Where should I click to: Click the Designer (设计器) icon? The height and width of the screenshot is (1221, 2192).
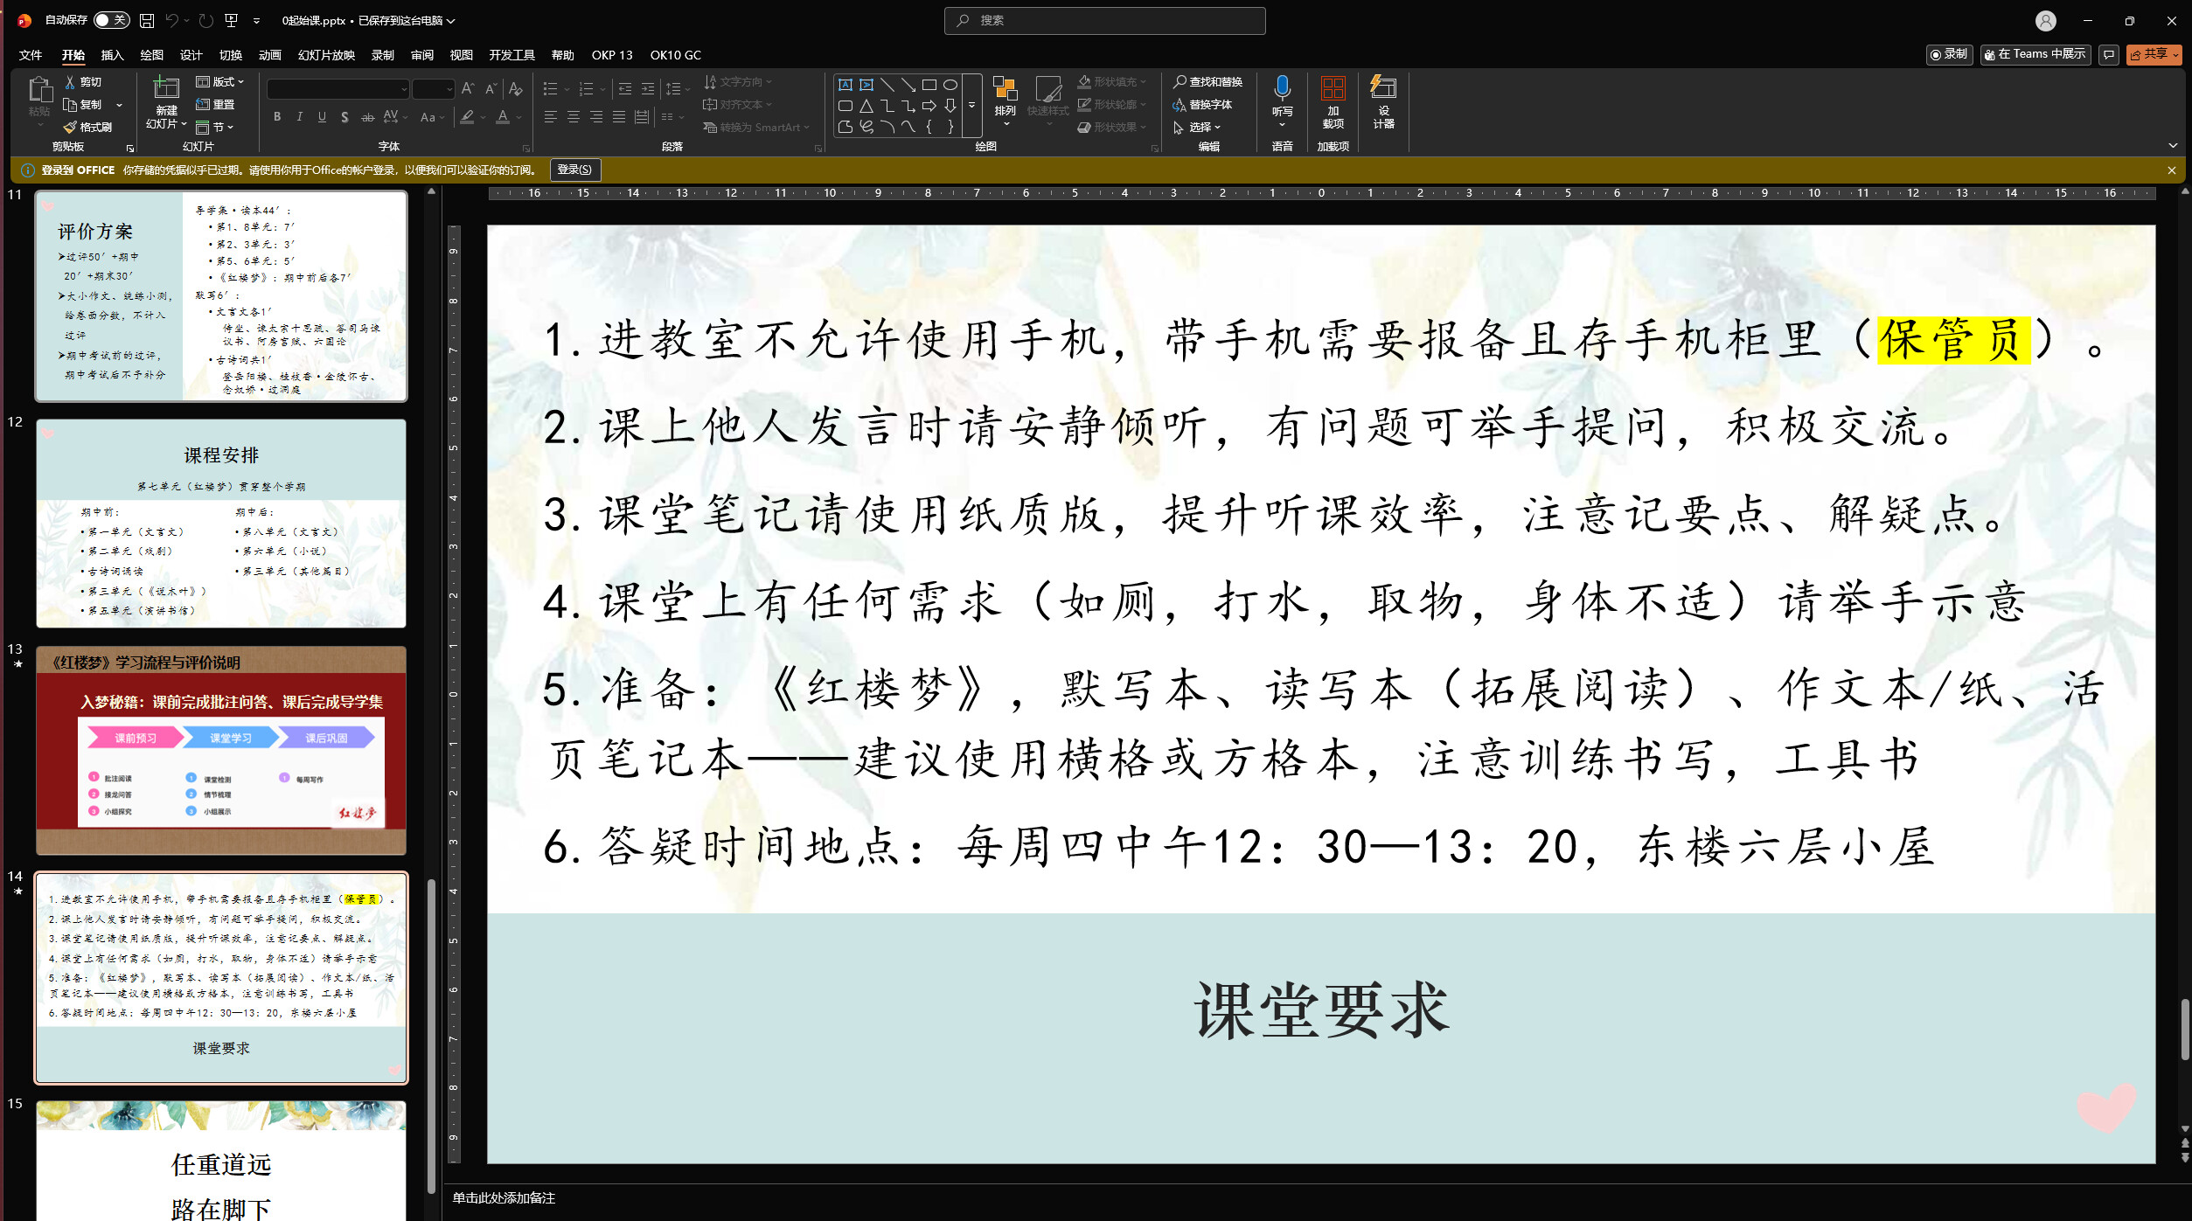(1383, 88)
